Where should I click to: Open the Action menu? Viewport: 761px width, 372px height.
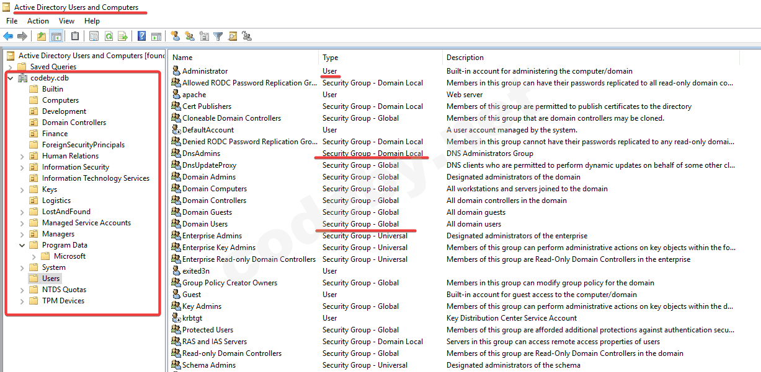point(38,21)
